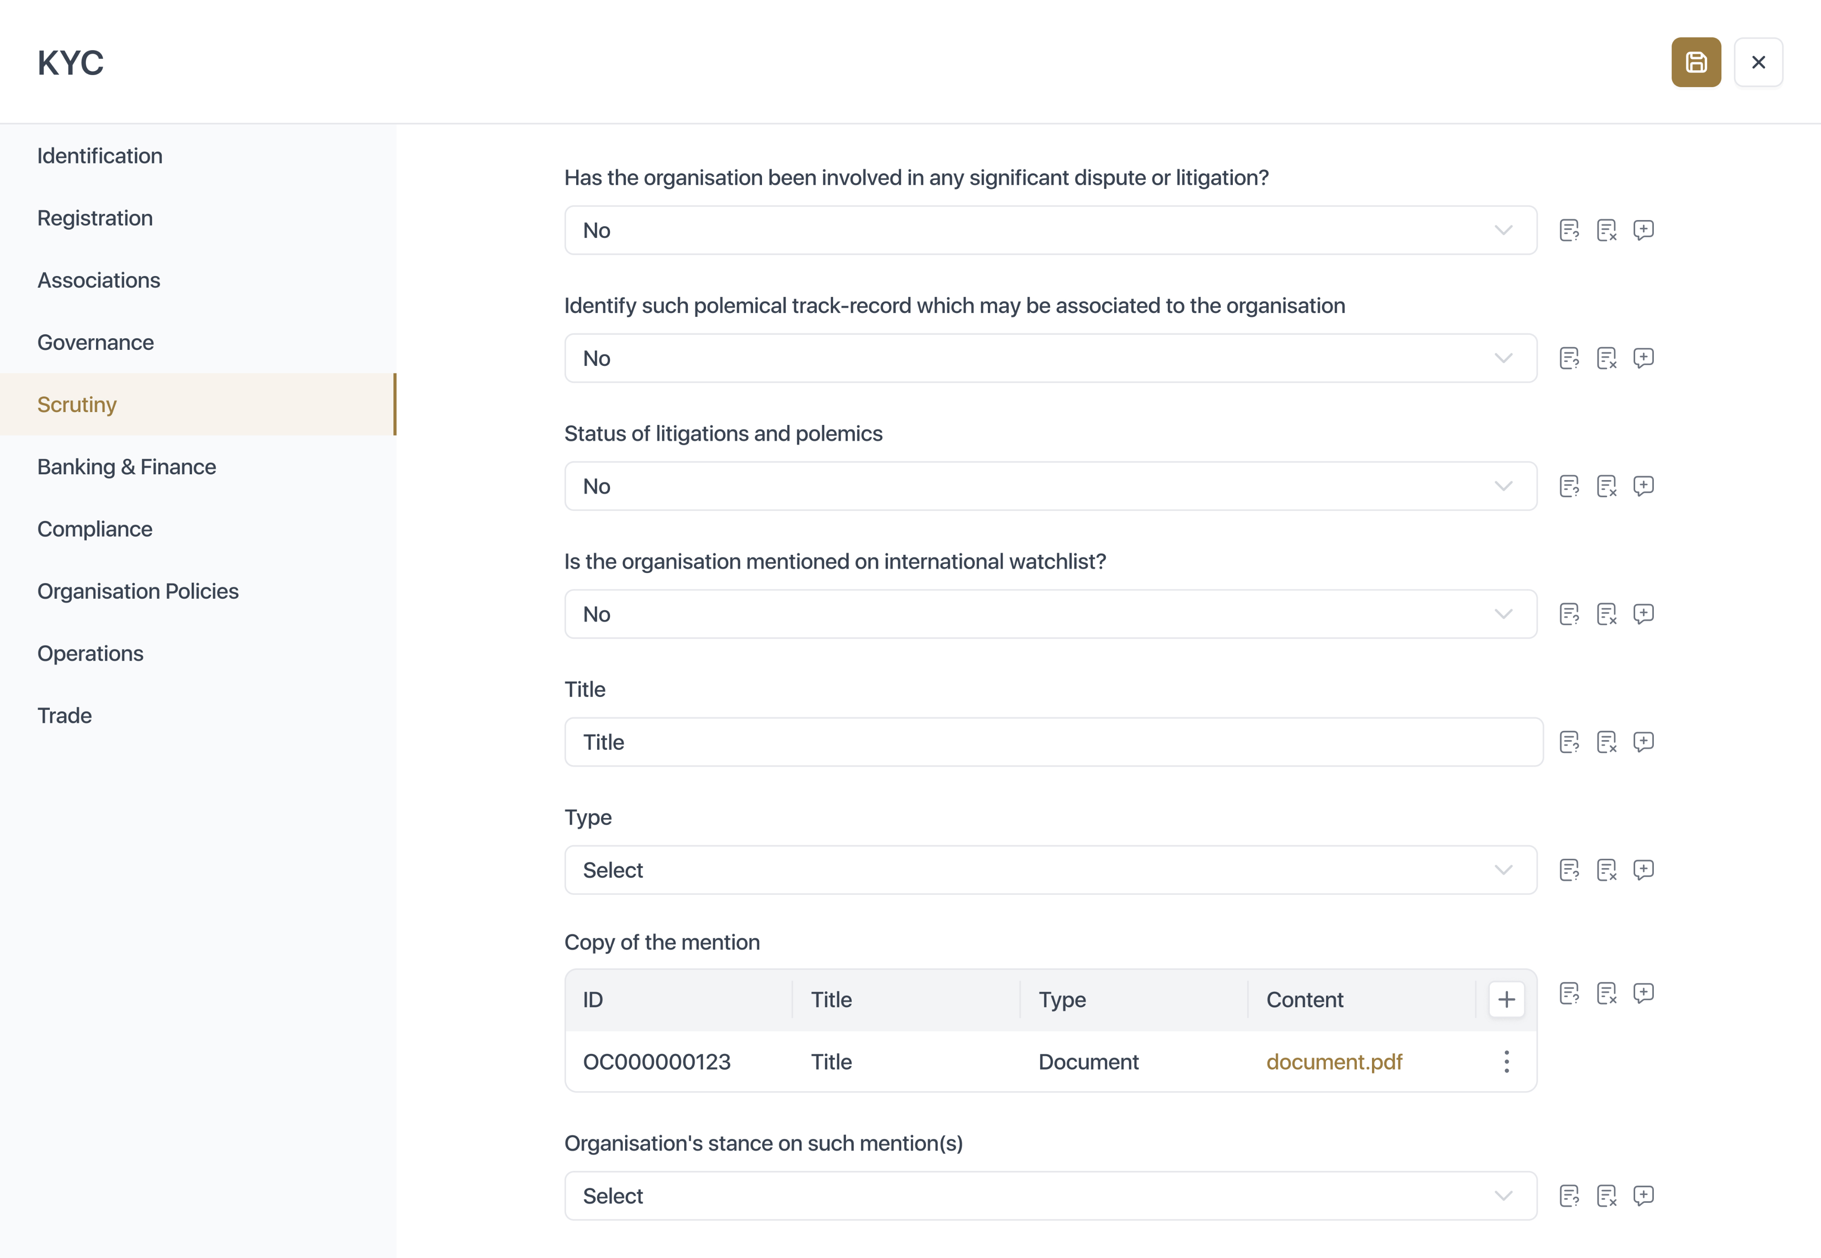Open the significant dispute or litigation dropdown

(1050, 230)
